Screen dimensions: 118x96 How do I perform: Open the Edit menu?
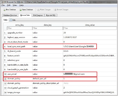tap(9, 5)
